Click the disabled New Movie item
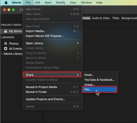Image resolution: width=137 pixels, height=123 pixels. (x=52, y=9)
